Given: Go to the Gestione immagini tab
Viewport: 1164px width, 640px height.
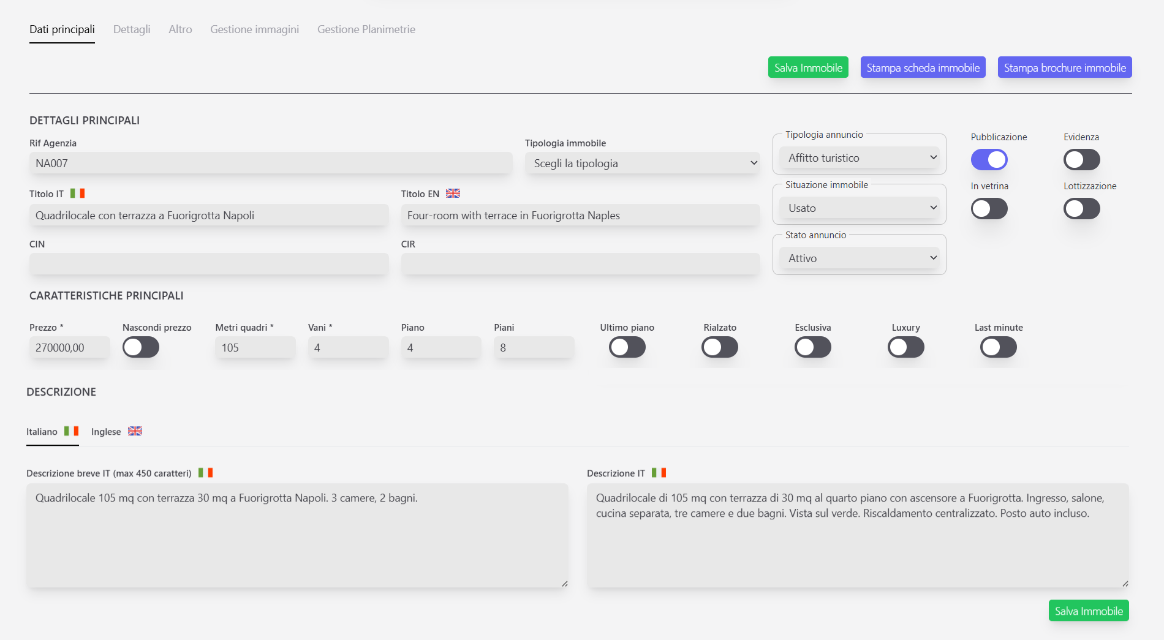Looking at the screenshot, I should [255, 29].
